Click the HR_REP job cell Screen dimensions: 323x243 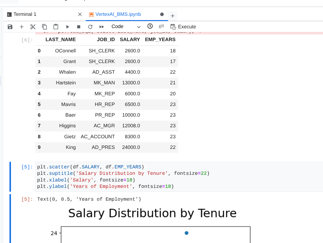click(105, 104)
